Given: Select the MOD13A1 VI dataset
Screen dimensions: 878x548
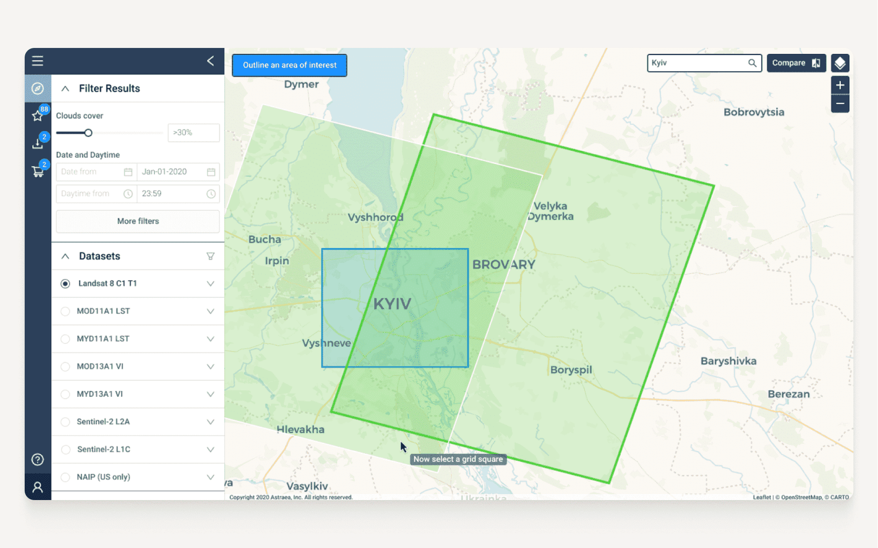Looking at the screenshot, I should tap(65, 366).
